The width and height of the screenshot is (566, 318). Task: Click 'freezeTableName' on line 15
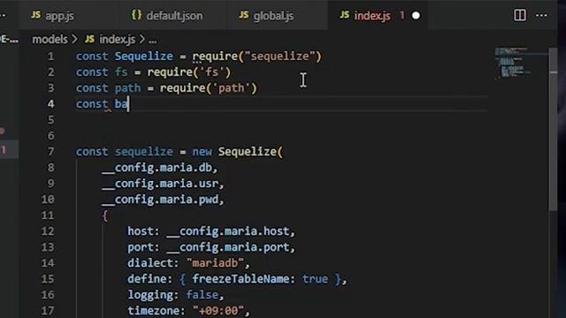[x=241, y=279]
